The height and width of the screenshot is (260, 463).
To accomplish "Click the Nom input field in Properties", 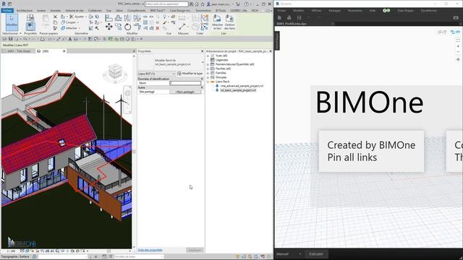I will tap(185, 83).
